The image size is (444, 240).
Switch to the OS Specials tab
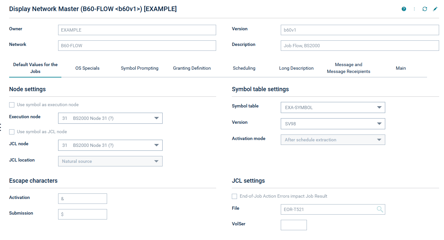87,68
